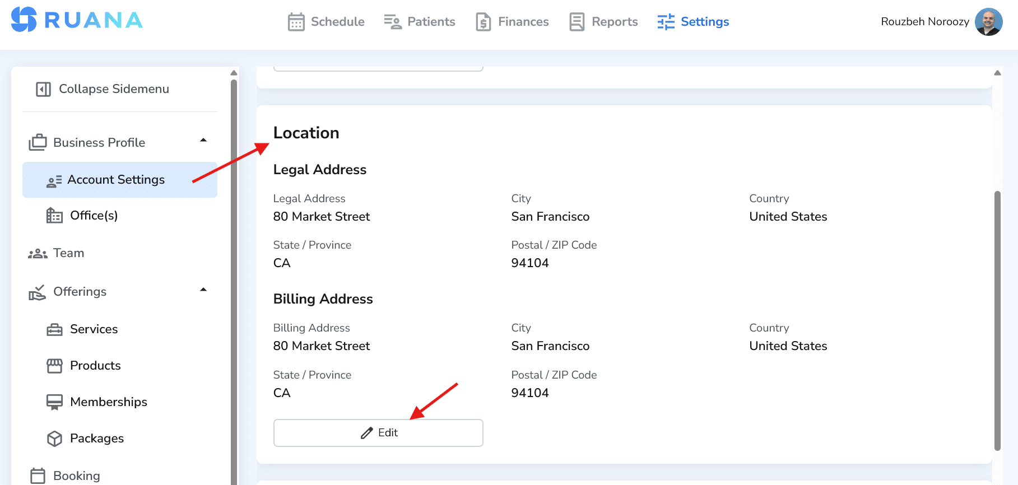Click the Reports document icon
This screenshot has height=485, width=1018.
[x=577, y=22]
